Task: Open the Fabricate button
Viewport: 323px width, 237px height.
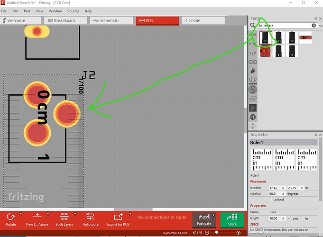Action: 204,220
